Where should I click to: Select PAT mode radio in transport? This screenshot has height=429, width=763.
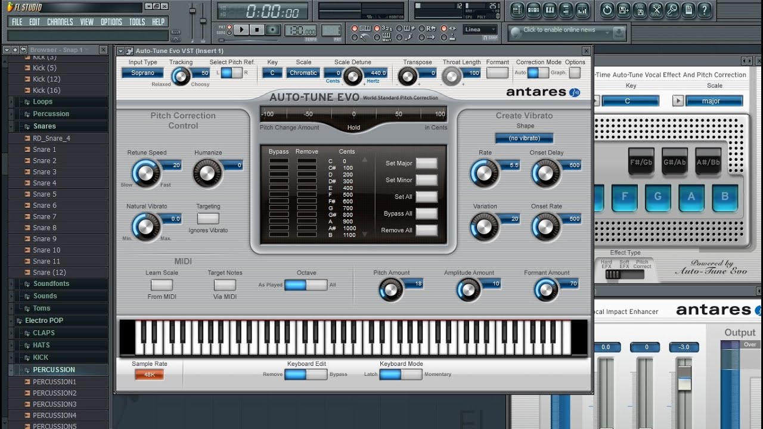(x=229, y=27)
